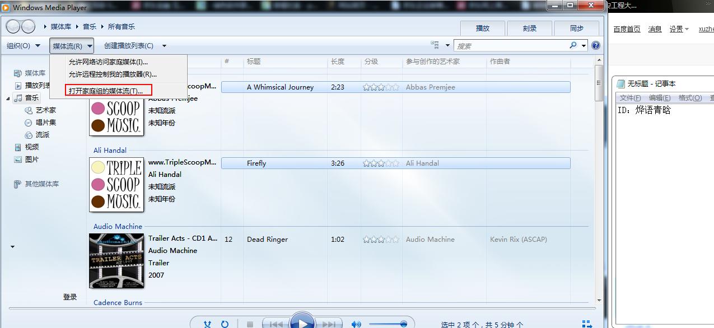Open Notepad Edit (编辑) menu
The width and height of the screenshot is (714, 328).
[660, 98]
